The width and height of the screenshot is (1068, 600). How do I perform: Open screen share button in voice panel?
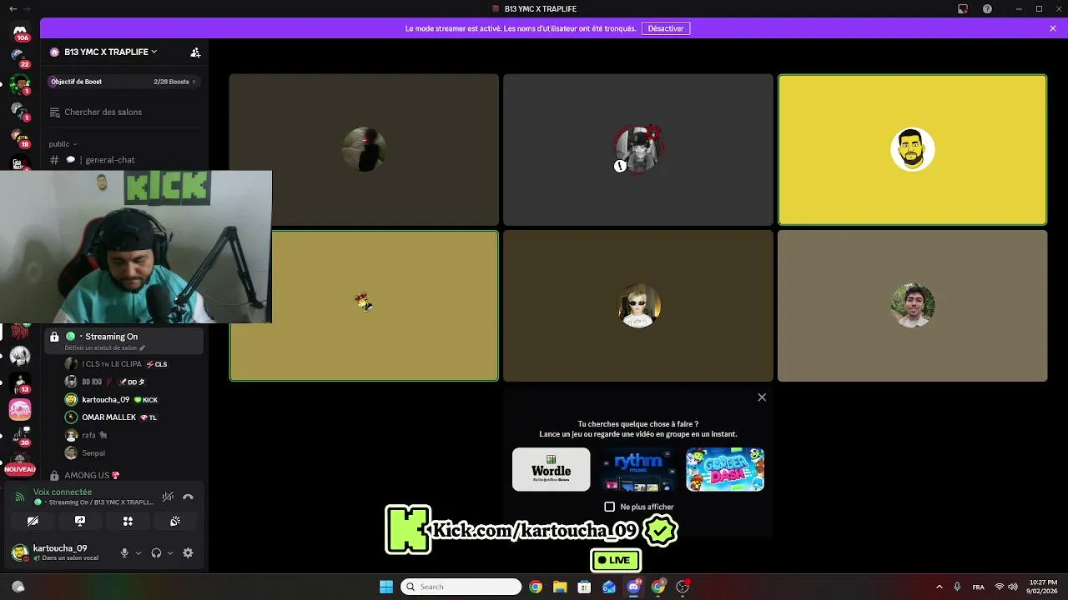click(80, 521)
